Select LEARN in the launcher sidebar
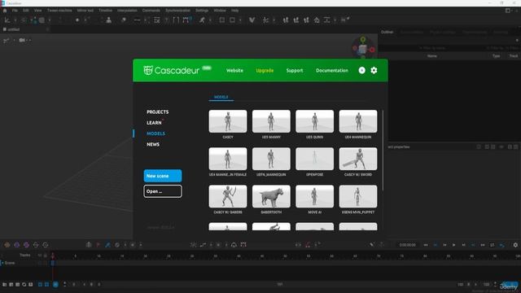Screen dimensions: 521x293 [x=154, y=123]
